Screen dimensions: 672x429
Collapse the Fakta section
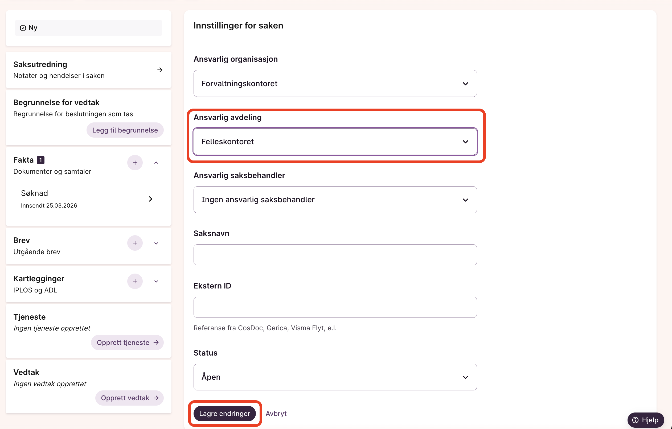point(156,163)
